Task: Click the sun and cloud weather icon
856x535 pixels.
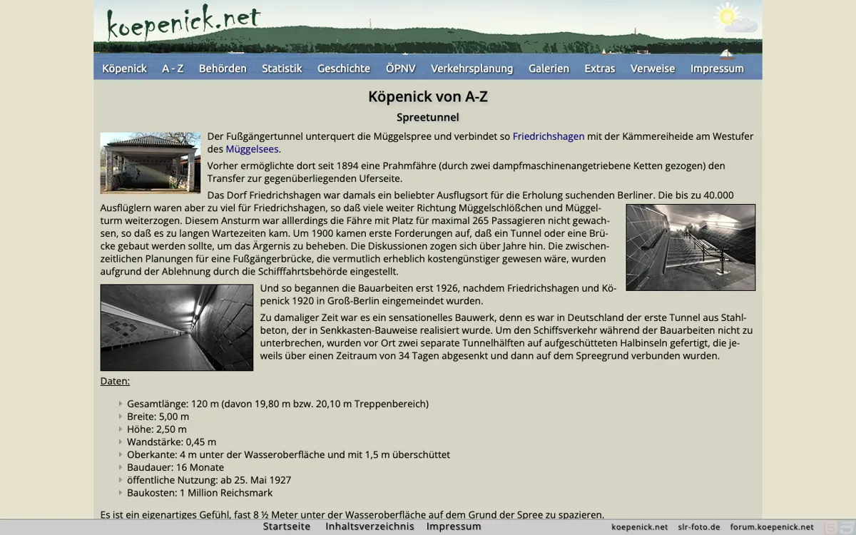Action: pyautogui.click(x=735, y=18)
